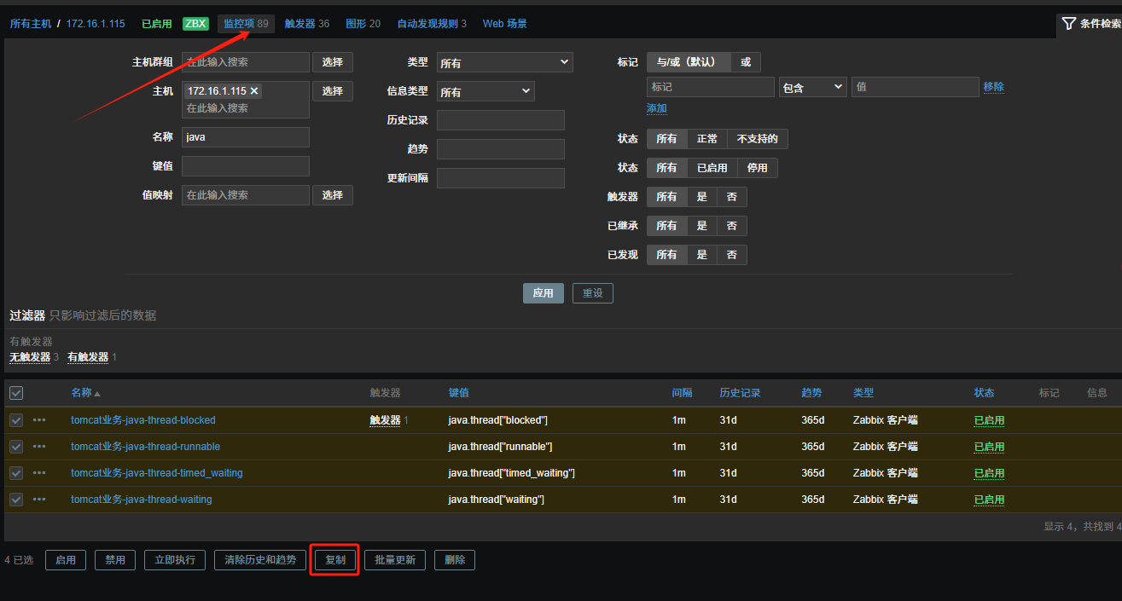Focus the 历史记录 filter input

(501, 120)
